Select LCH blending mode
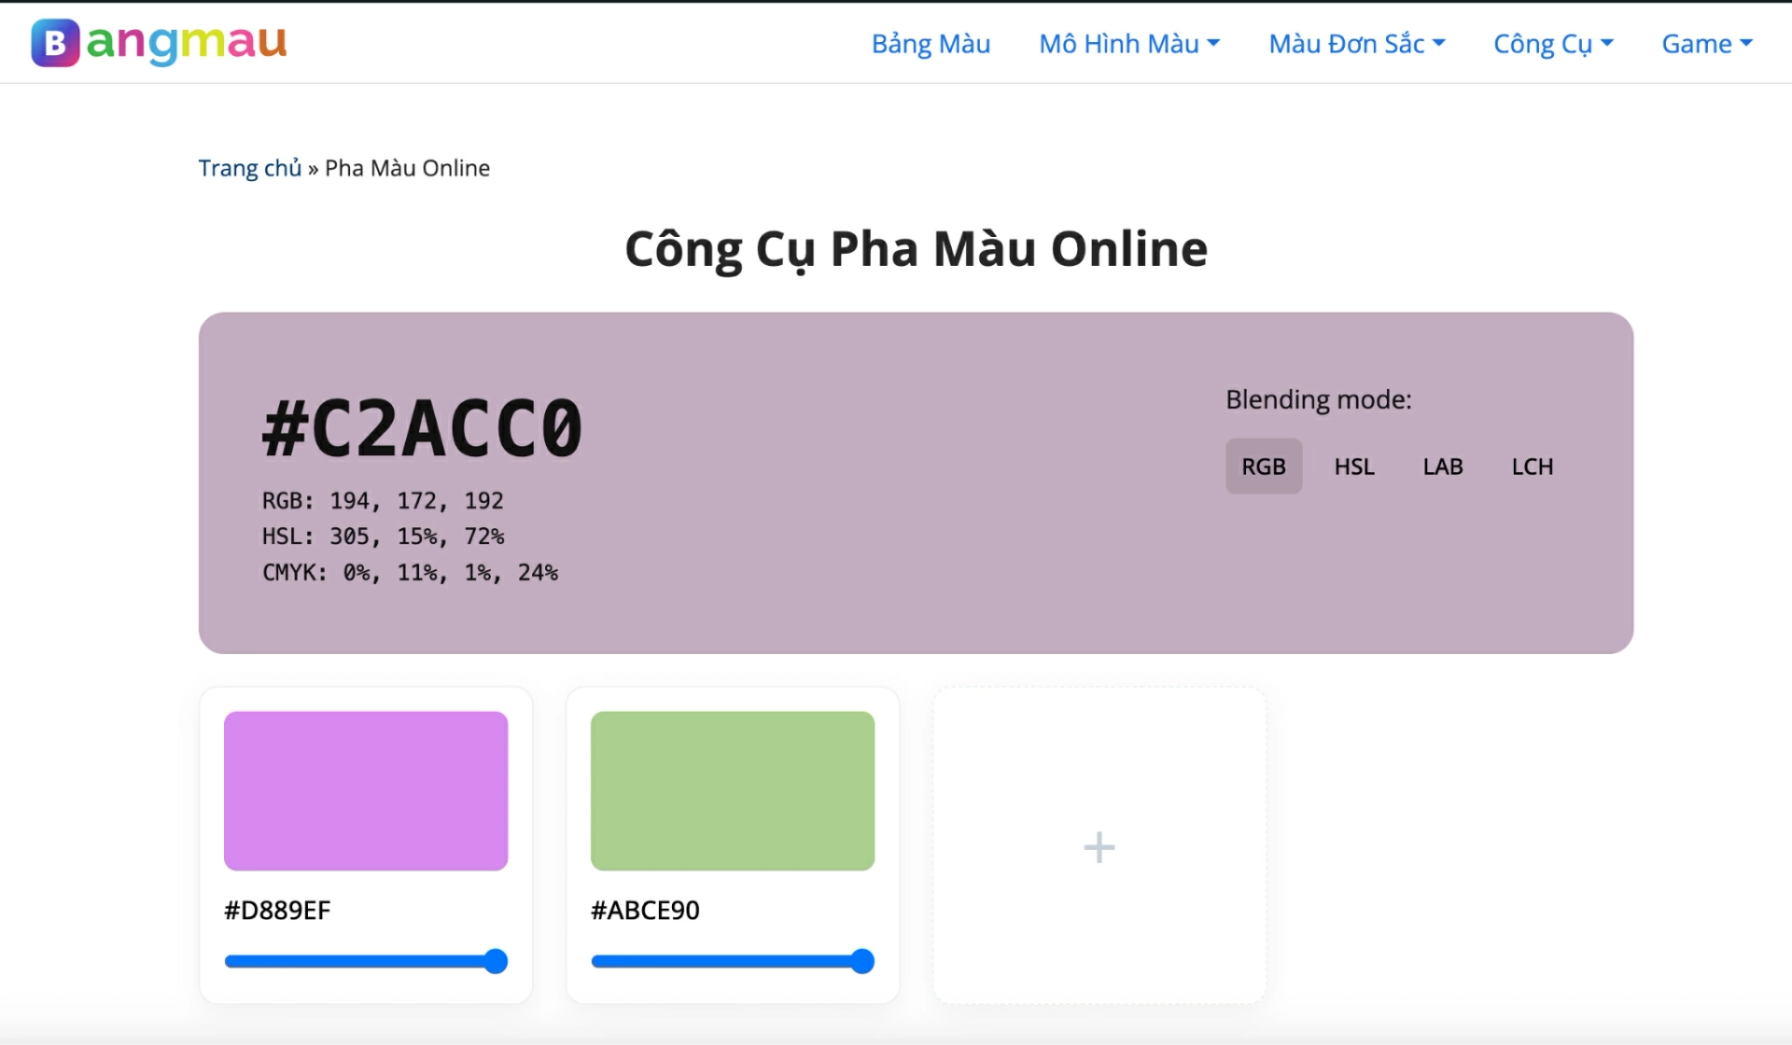The image size is (1792, 1045). coord(1532,466)
